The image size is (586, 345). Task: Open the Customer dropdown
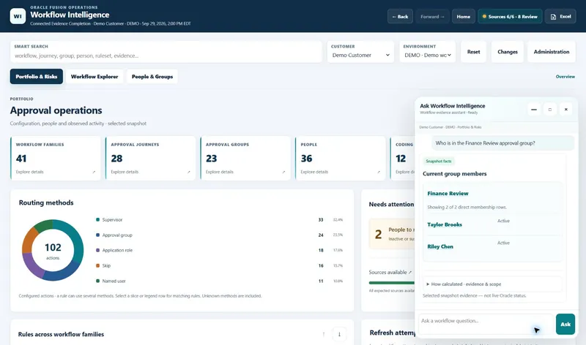pyautogui.click(x=360, y=56)
